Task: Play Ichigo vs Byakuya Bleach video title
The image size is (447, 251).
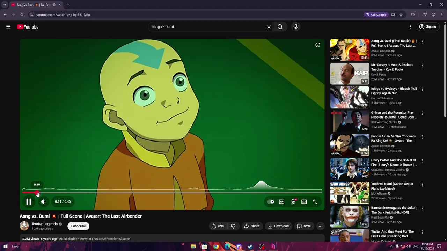Action: pos(394,91)
